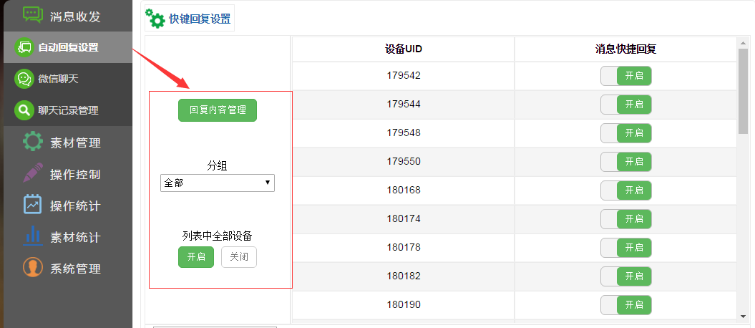Toggle quick reply for device 180168
The height and width of the screenshot is (328, 755).
pyautogui.click(x=626, y=190)
